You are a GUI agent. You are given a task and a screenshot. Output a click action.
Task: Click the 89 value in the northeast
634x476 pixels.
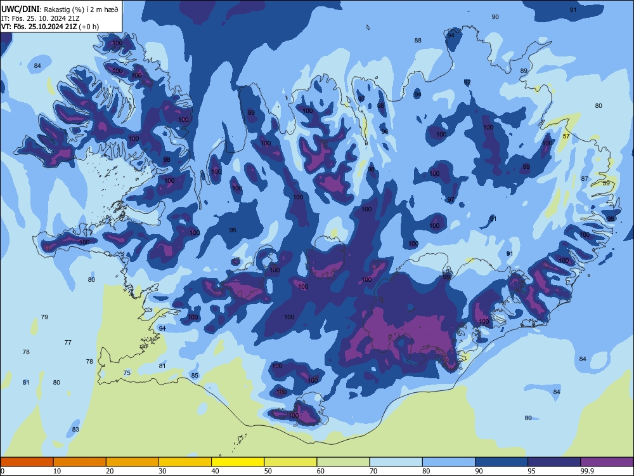[524, 71]
